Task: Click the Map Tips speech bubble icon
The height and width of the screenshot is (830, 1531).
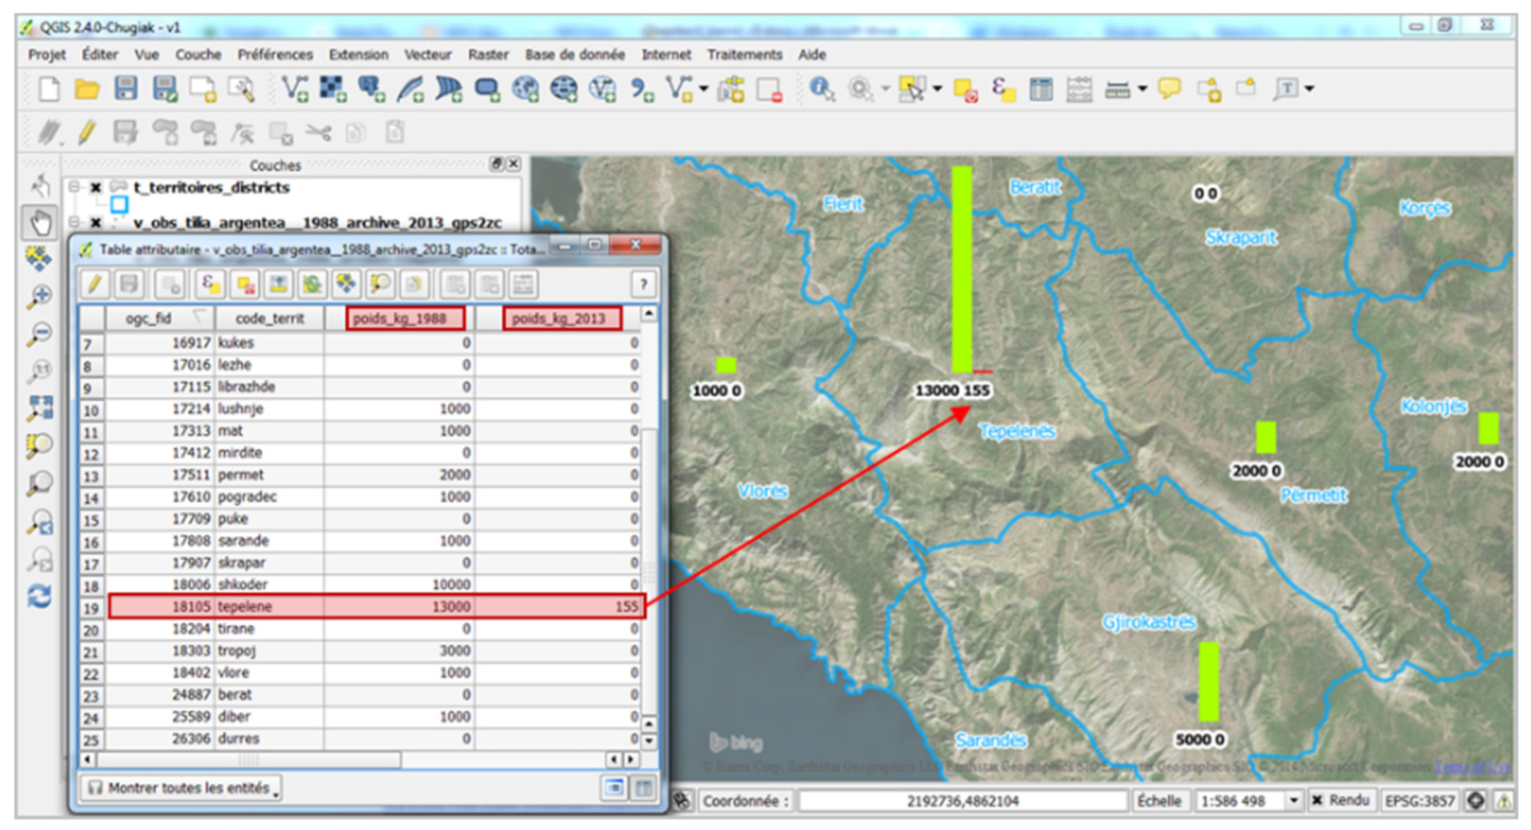Action: tap(1169, 89)
